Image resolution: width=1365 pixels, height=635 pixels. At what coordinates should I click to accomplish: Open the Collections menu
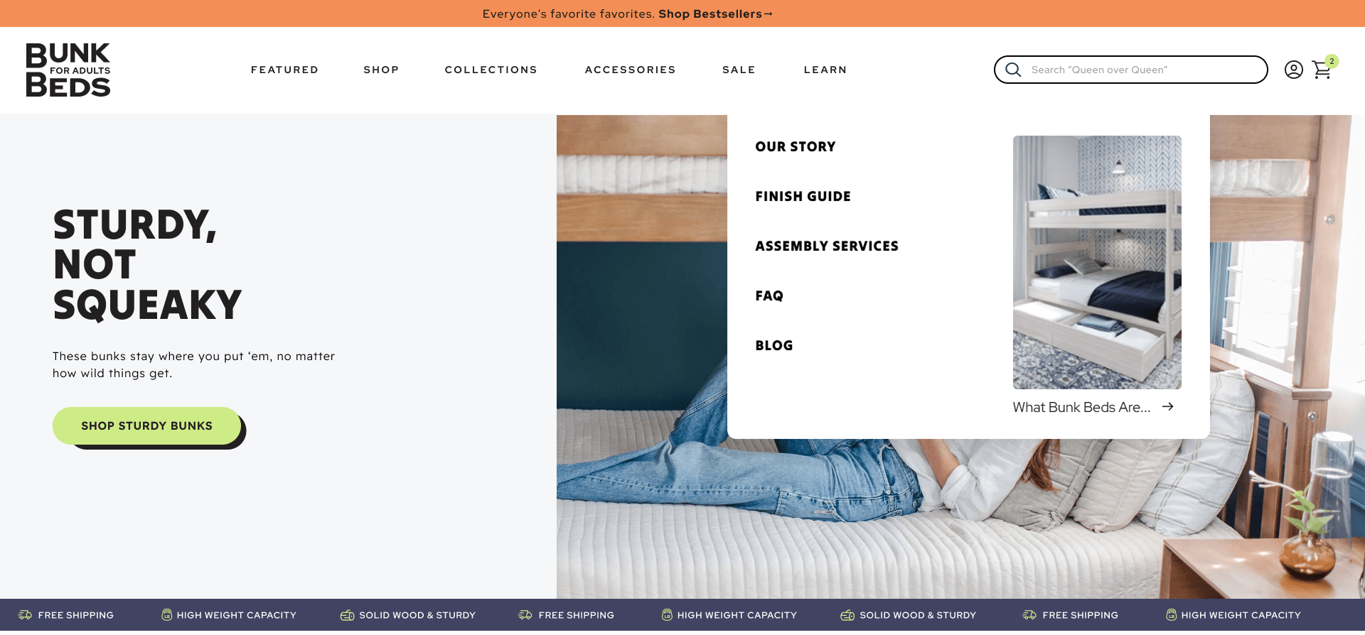[x=491, y=70]
